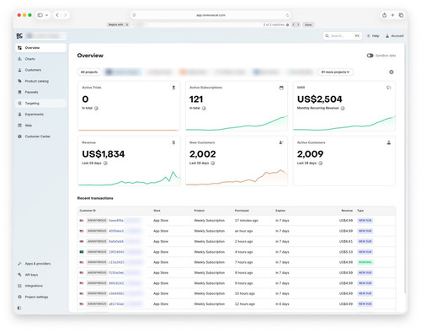Click the info icon under Revenue last 28 days
Image resolution: width=421 pixels, height=332 pixels.
[105, 163]
